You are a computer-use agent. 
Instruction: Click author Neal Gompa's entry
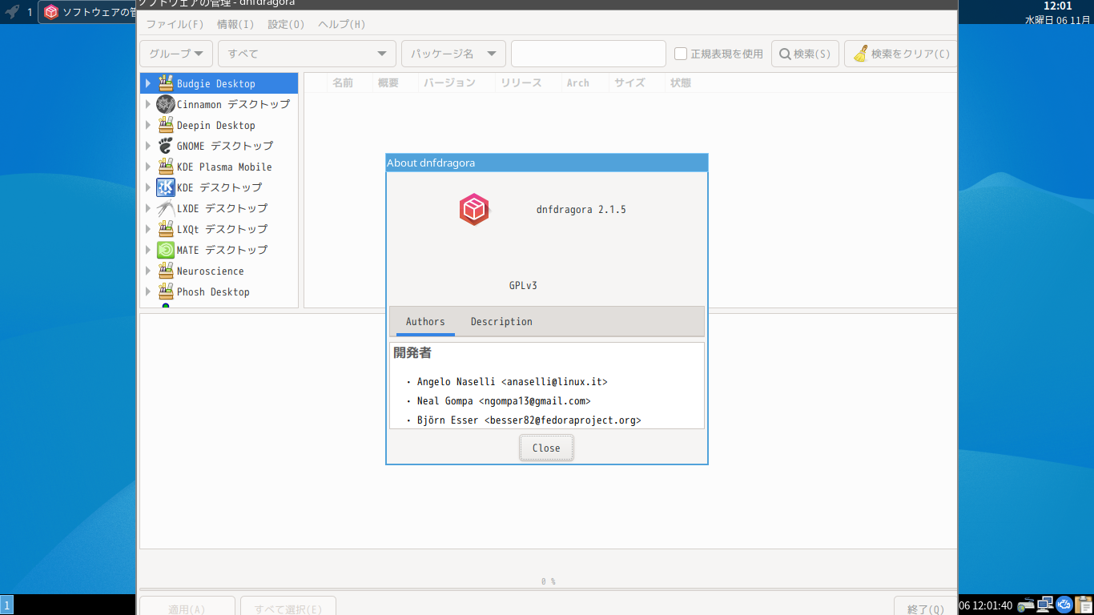(504, 400)
